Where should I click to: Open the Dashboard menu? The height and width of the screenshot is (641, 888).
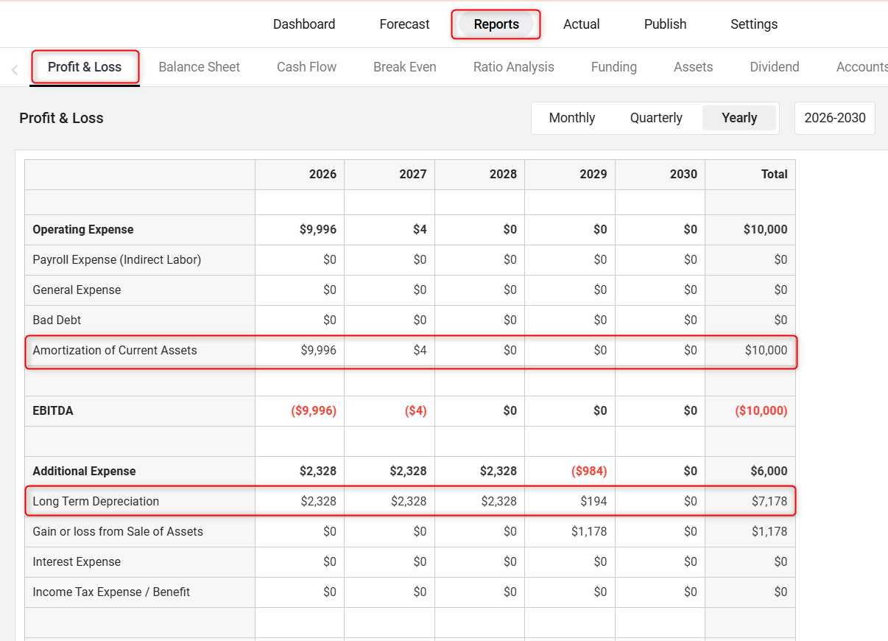pos(303,24)
